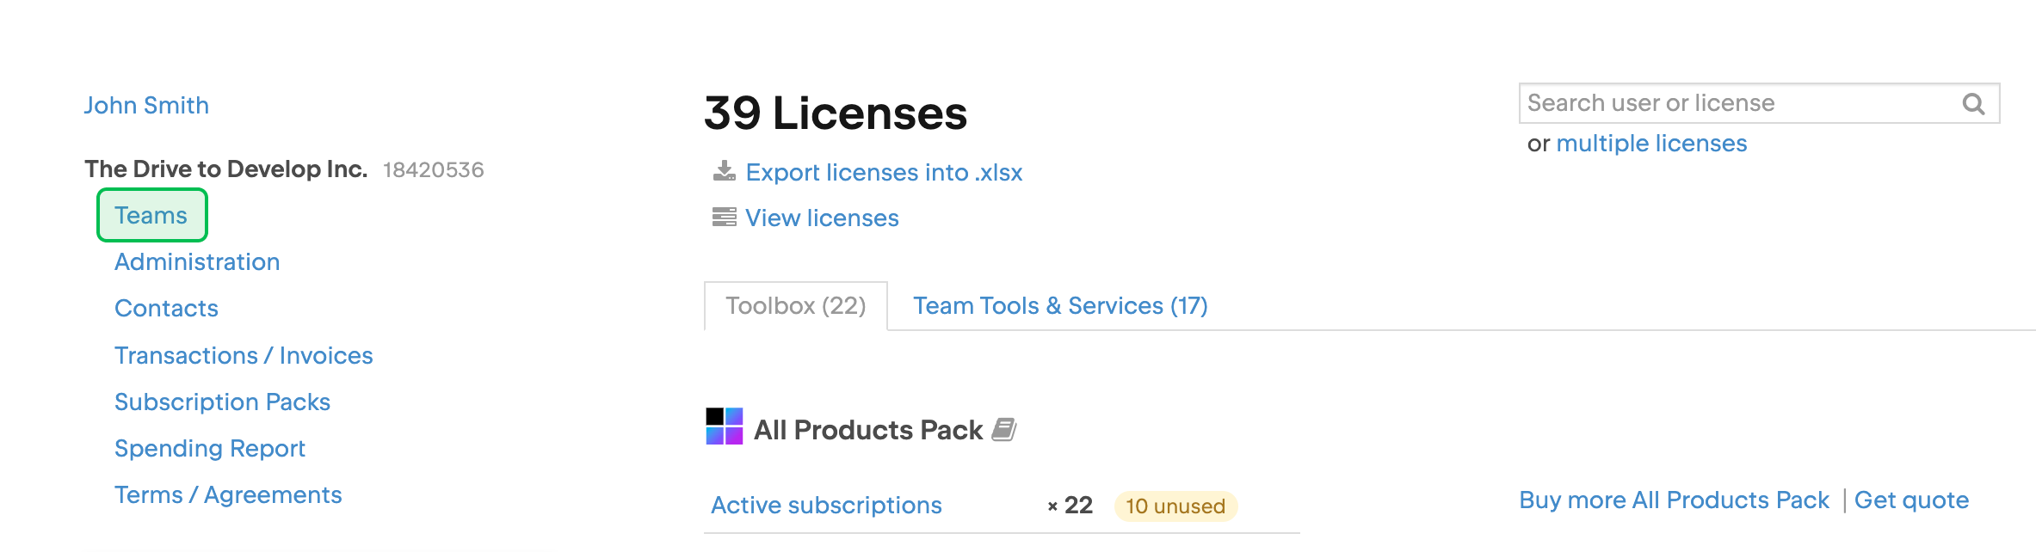Open Terms / Agreements
The height and width of the screenshot is (552, 2036).
pos(228,494)
